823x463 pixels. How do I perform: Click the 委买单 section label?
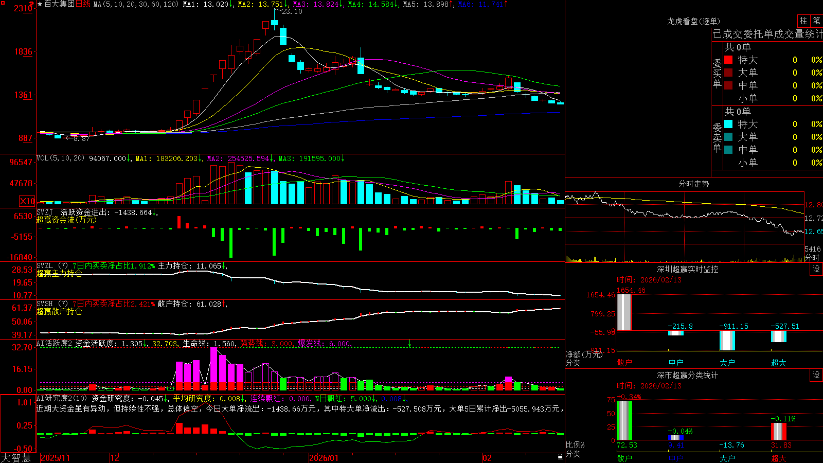(x=717, y=74)
